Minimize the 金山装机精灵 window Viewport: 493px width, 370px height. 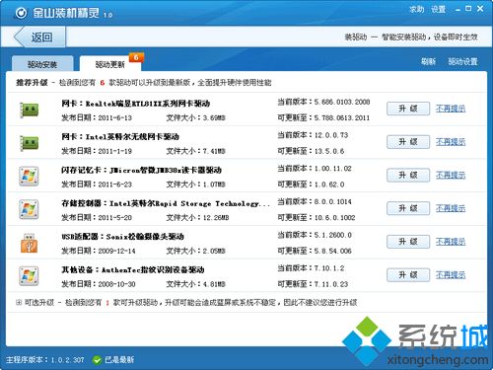pyautogui.click(x=458, y=10)
